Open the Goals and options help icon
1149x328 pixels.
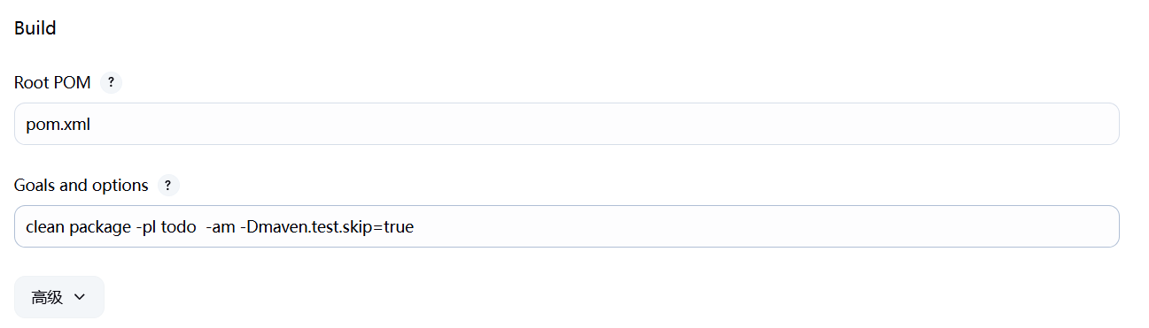[x=168, y=186]
